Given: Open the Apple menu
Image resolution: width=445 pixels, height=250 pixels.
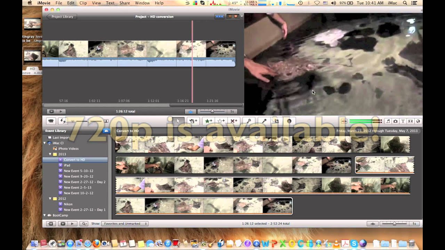Looking at the screenshot, I should [x=30, y=3].
